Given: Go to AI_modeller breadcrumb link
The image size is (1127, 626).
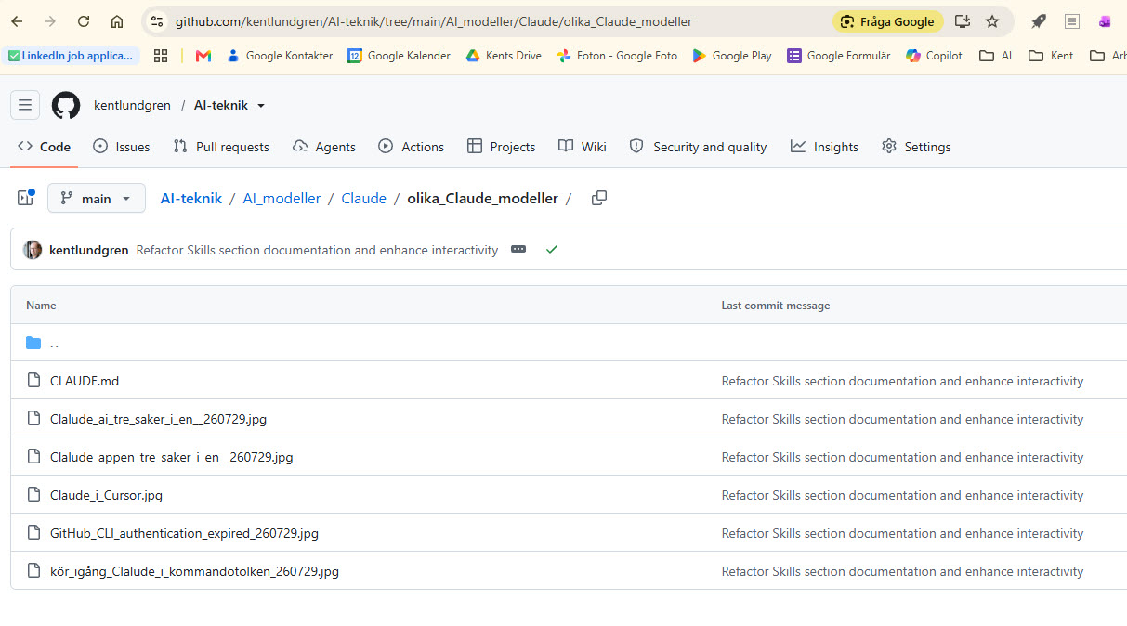Looking at the screenshot, I should (x=282, y=198).
